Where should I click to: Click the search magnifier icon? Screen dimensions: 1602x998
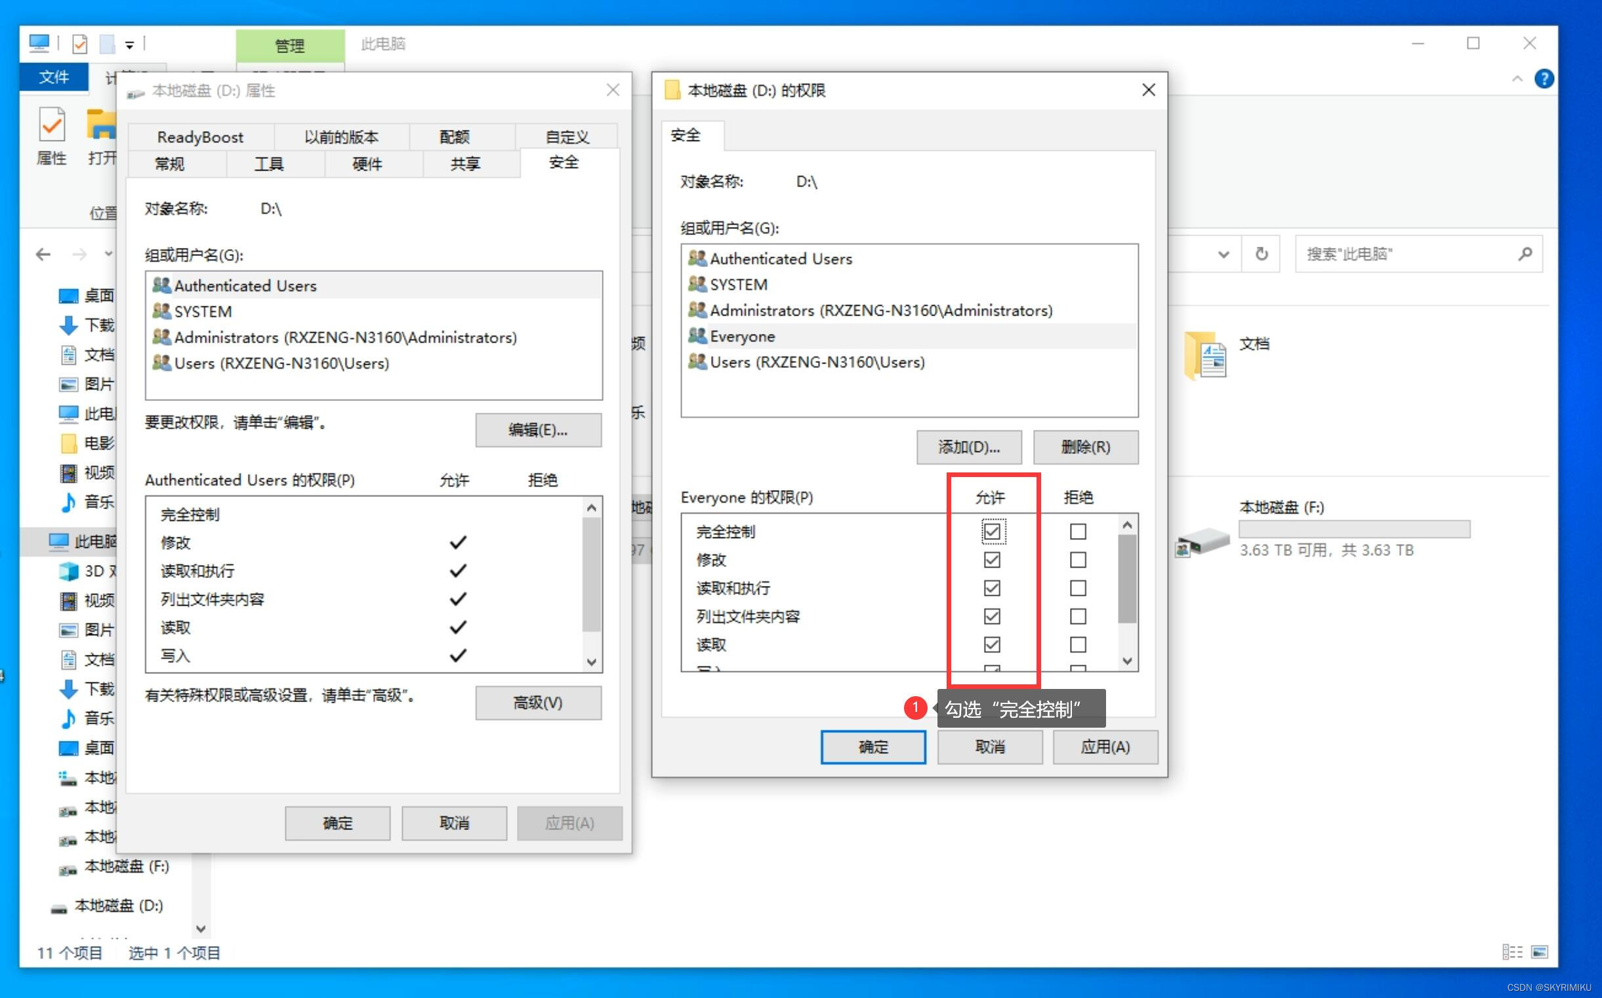1525,253
